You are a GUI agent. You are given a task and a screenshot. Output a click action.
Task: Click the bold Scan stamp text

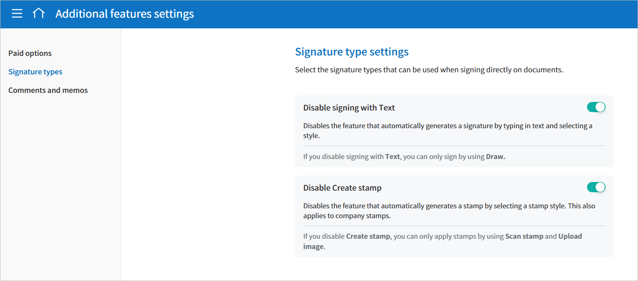[x=524, y=236]
